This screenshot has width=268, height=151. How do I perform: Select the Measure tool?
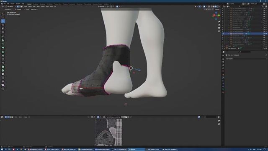tap(3, 40)
